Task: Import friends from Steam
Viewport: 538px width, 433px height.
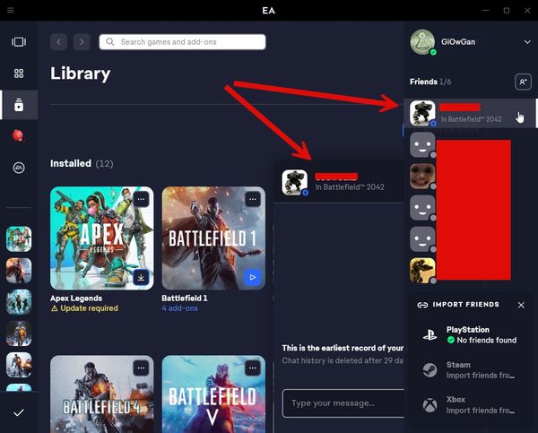Action: (471, 370)
